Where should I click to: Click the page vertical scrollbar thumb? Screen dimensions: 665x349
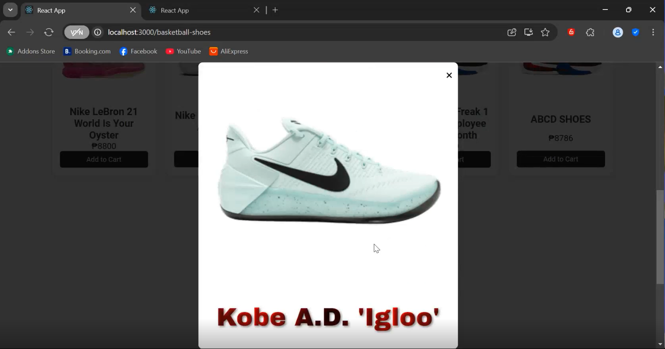pyautogui.click(x=660, y=237)
